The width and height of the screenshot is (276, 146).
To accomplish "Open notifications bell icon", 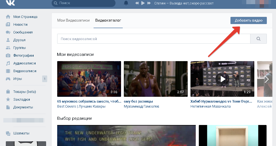I will pos(126,3).
